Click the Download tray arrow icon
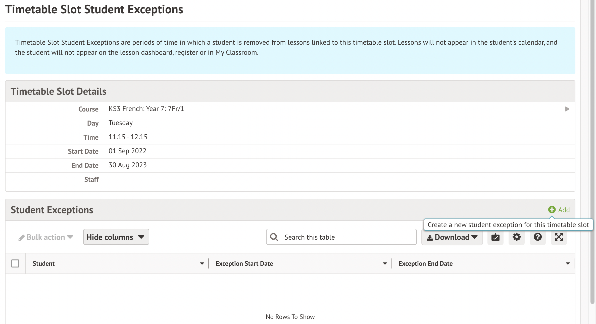The width and height of the screenshot is (596, 324). pos(430,238)
